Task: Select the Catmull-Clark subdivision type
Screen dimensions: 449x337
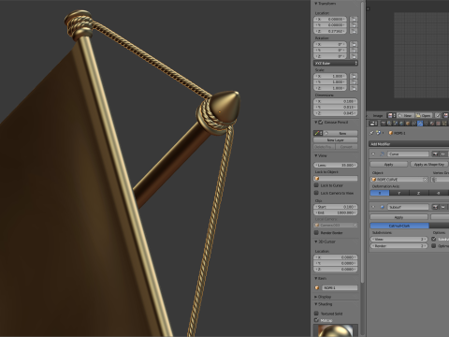Action: pos(399,226)
